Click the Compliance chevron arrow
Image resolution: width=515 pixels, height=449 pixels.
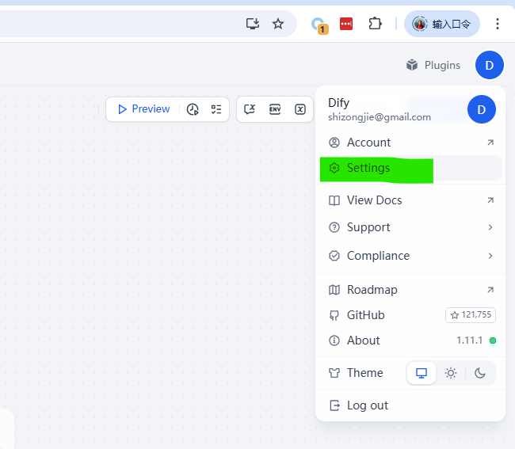[x=490, y=256]
